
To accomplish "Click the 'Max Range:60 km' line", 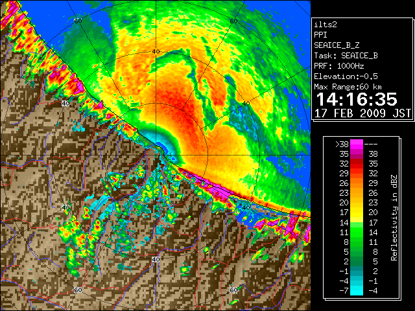I will pyautogui.click(x=348, y=87).
